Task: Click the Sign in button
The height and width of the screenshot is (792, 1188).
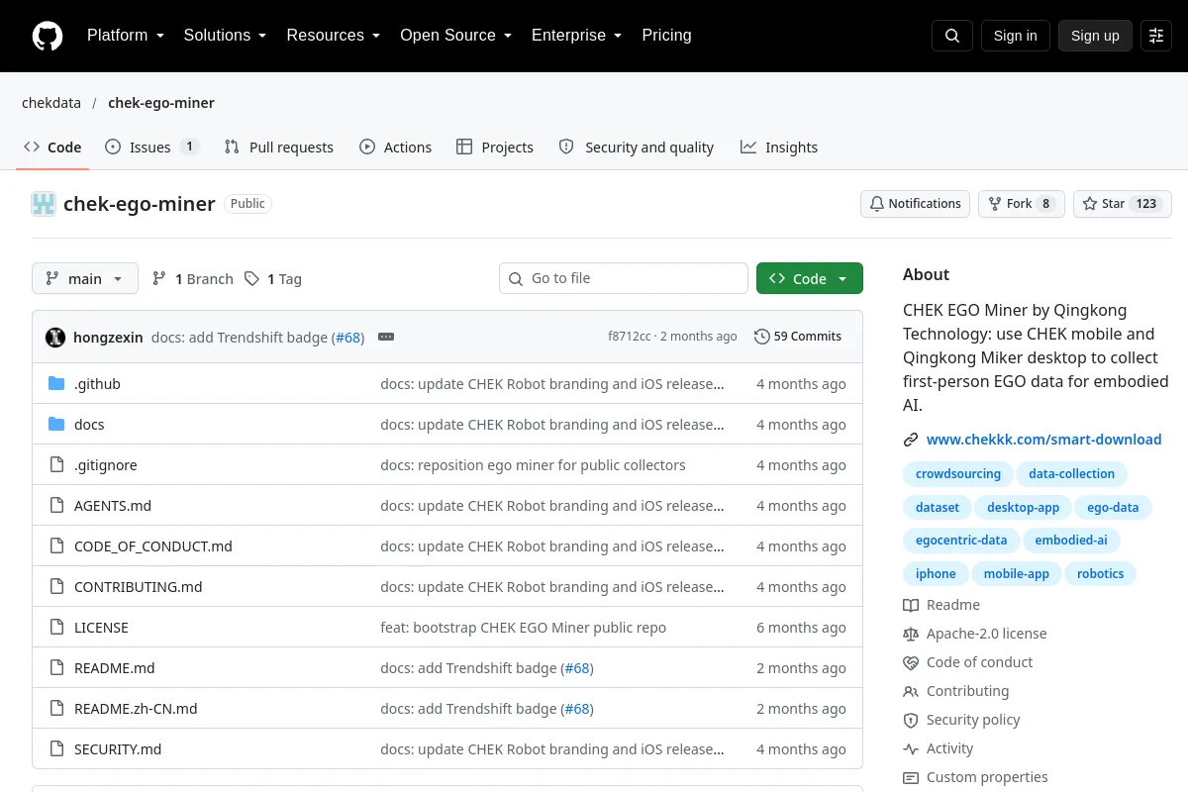Action: coord(1015,36)
